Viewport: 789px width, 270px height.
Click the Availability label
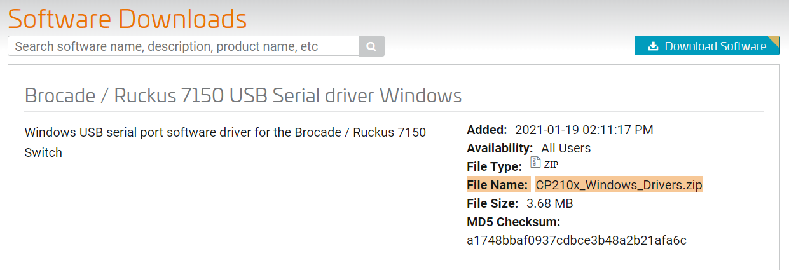(x=500, y=148)
